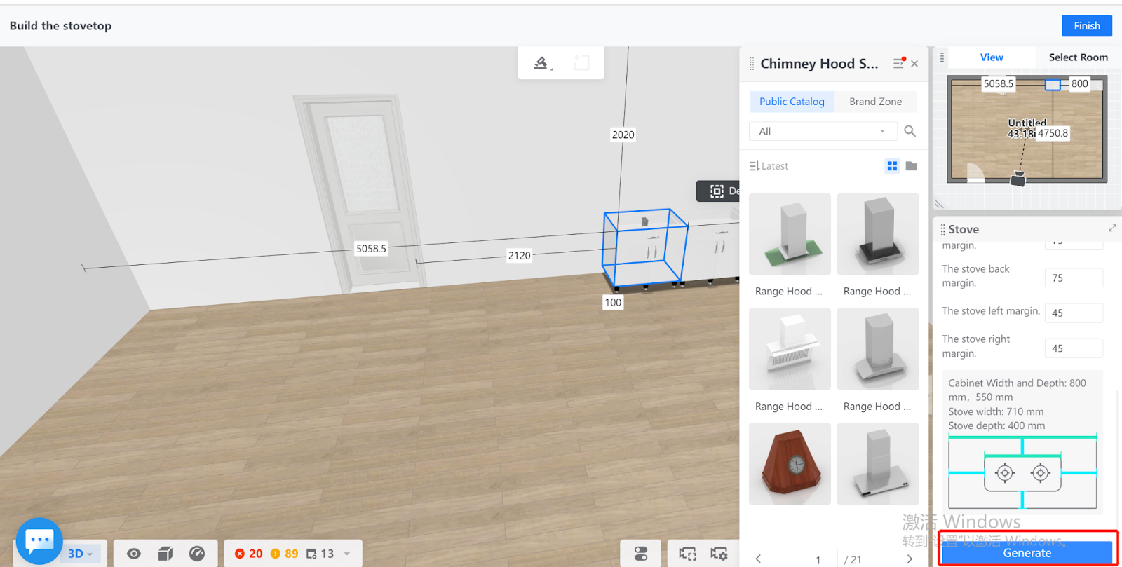
Task: Open the All category dropdown
Action: coord(823,131)
